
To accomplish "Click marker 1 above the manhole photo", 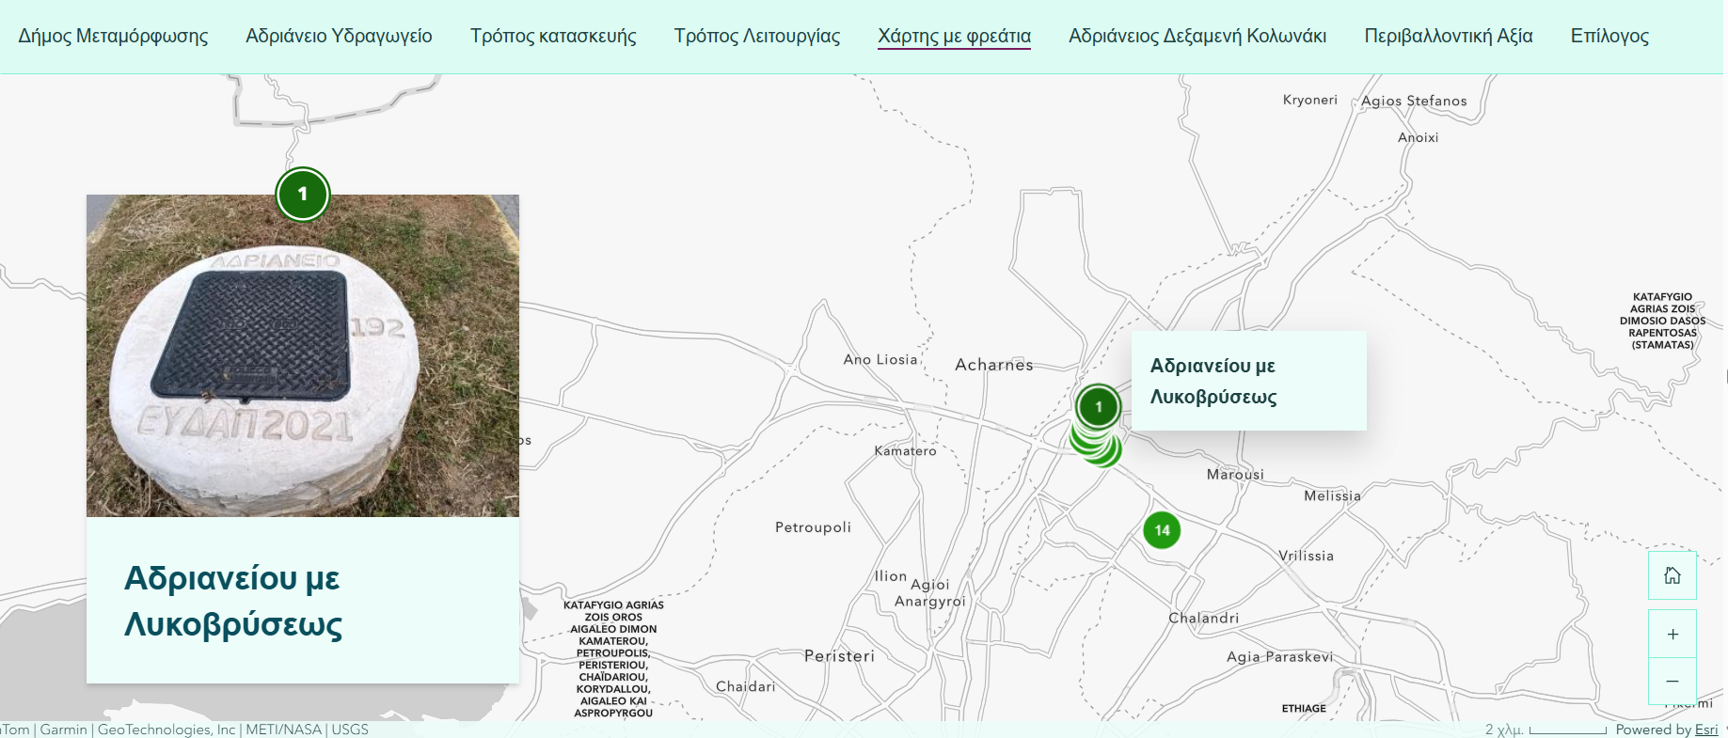I will pos(302,194).
